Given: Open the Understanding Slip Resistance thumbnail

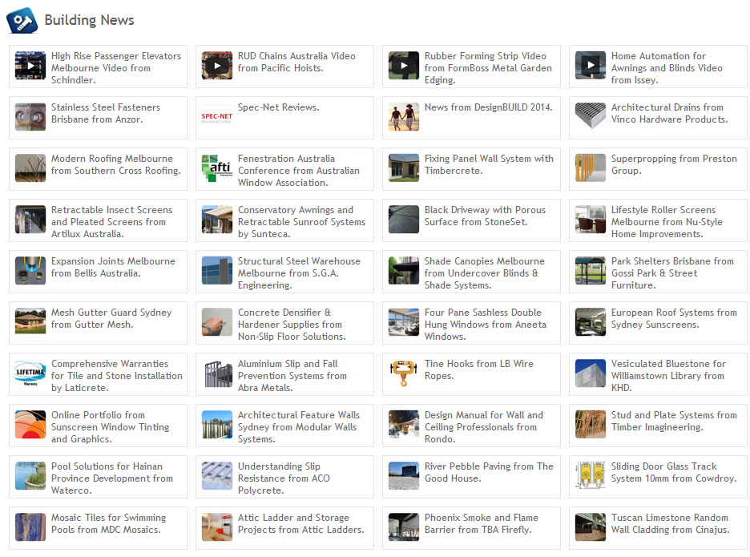Looking at the screenshot, I should (217, 475).
